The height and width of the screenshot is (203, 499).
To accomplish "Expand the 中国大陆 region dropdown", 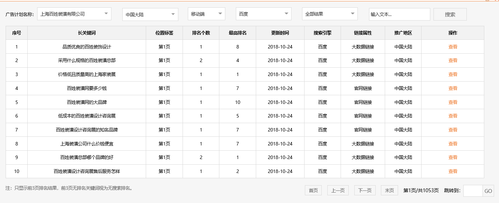I will pos(150,14).
